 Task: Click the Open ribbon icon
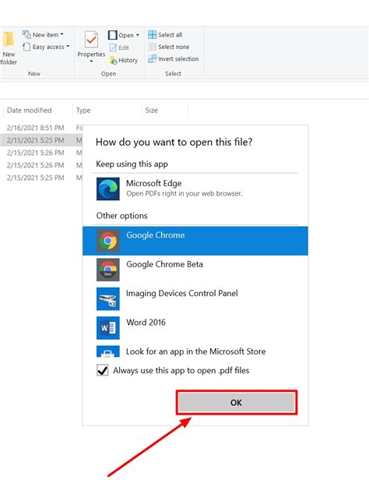point(112,35)
